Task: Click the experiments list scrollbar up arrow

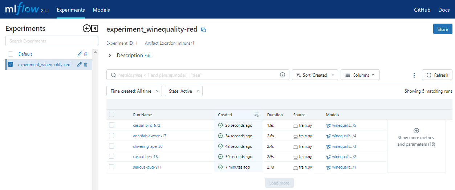Action: 96,52
